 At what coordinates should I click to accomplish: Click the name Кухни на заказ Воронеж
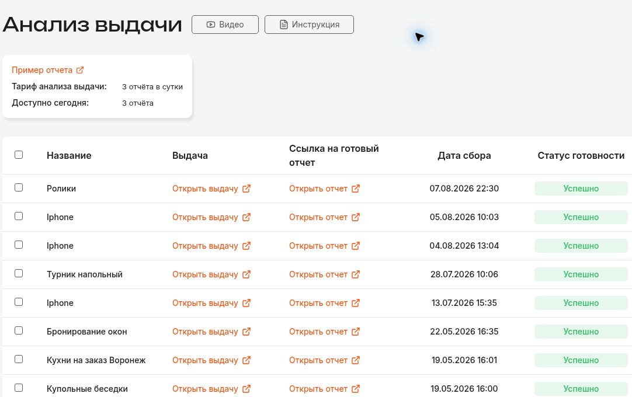click(96, 360)
